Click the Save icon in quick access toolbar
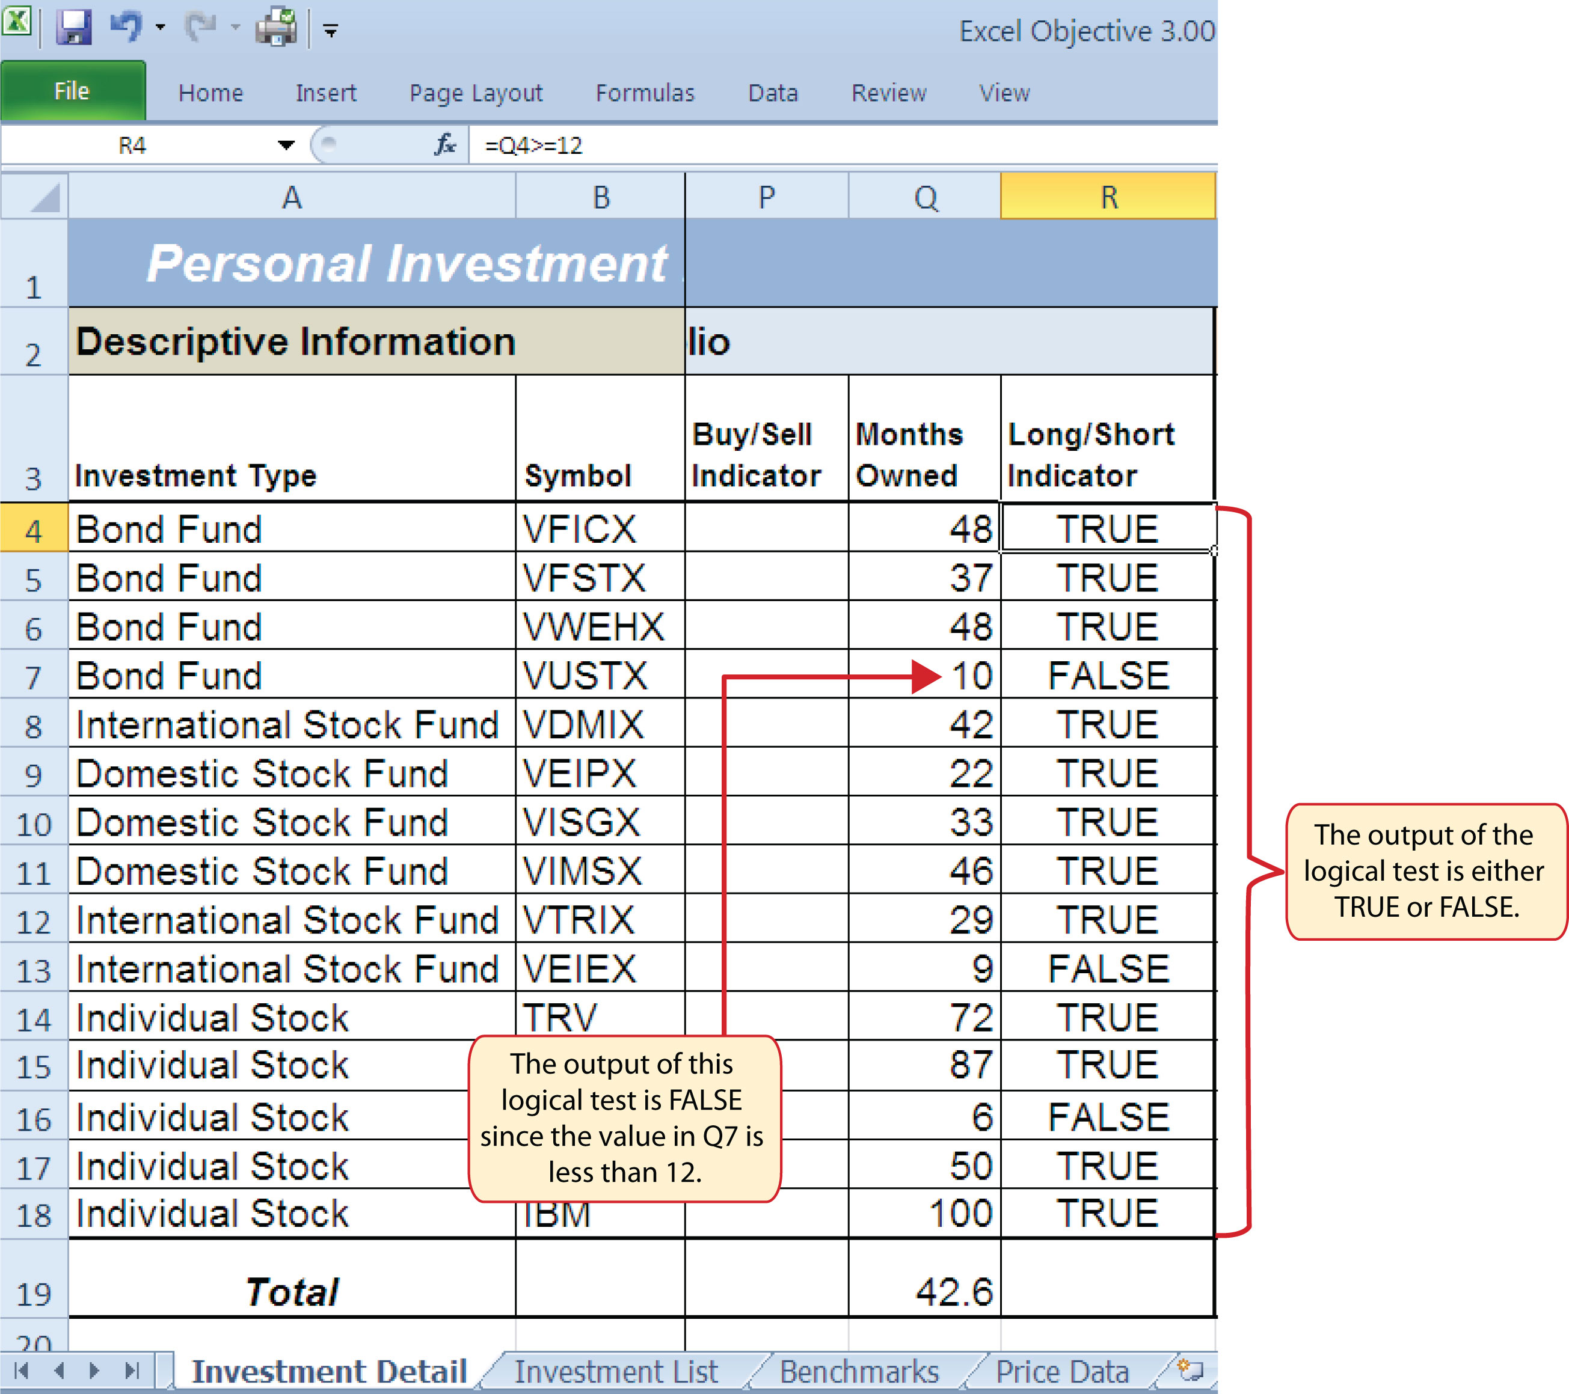The image size is (1569, 1394). coord(73,28)
